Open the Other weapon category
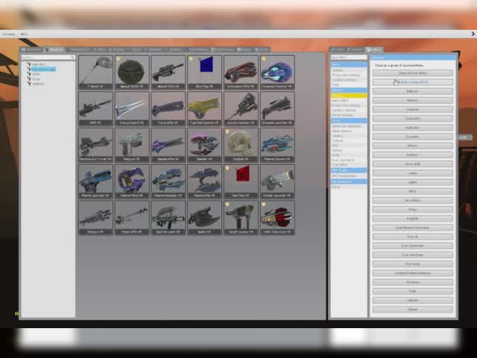This screenshot has width=477, height=358. pyautogui.click(x=36, y=74)
